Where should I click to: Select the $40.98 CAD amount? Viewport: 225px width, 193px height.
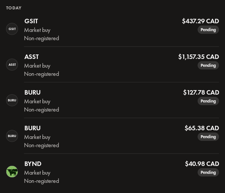202,164
